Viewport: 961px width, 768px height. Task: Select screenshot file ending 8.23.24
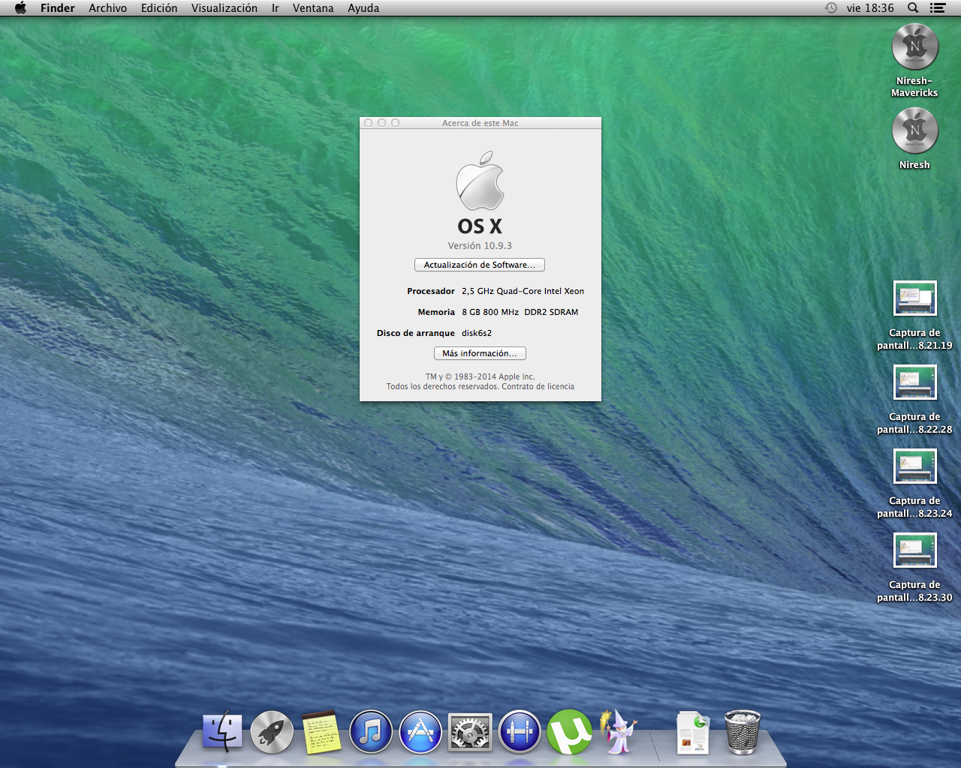(x=914, y=466)
